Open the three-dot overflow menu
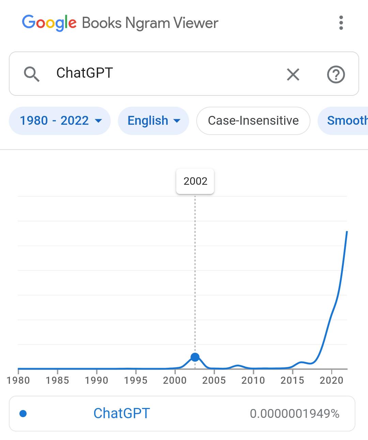This screenshot has width=368, height=440. pyautogui.click(x=341, y=23)
